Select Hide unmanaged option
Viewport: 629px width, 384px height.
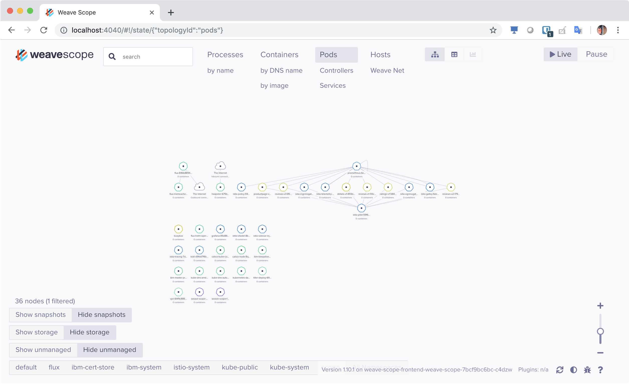[x=110, y=350]
